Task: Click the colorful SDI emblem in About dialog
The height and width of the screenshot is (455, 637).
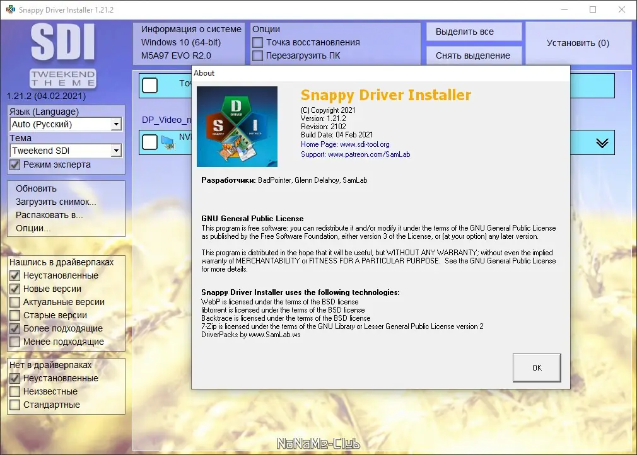Action: point(237,126)
